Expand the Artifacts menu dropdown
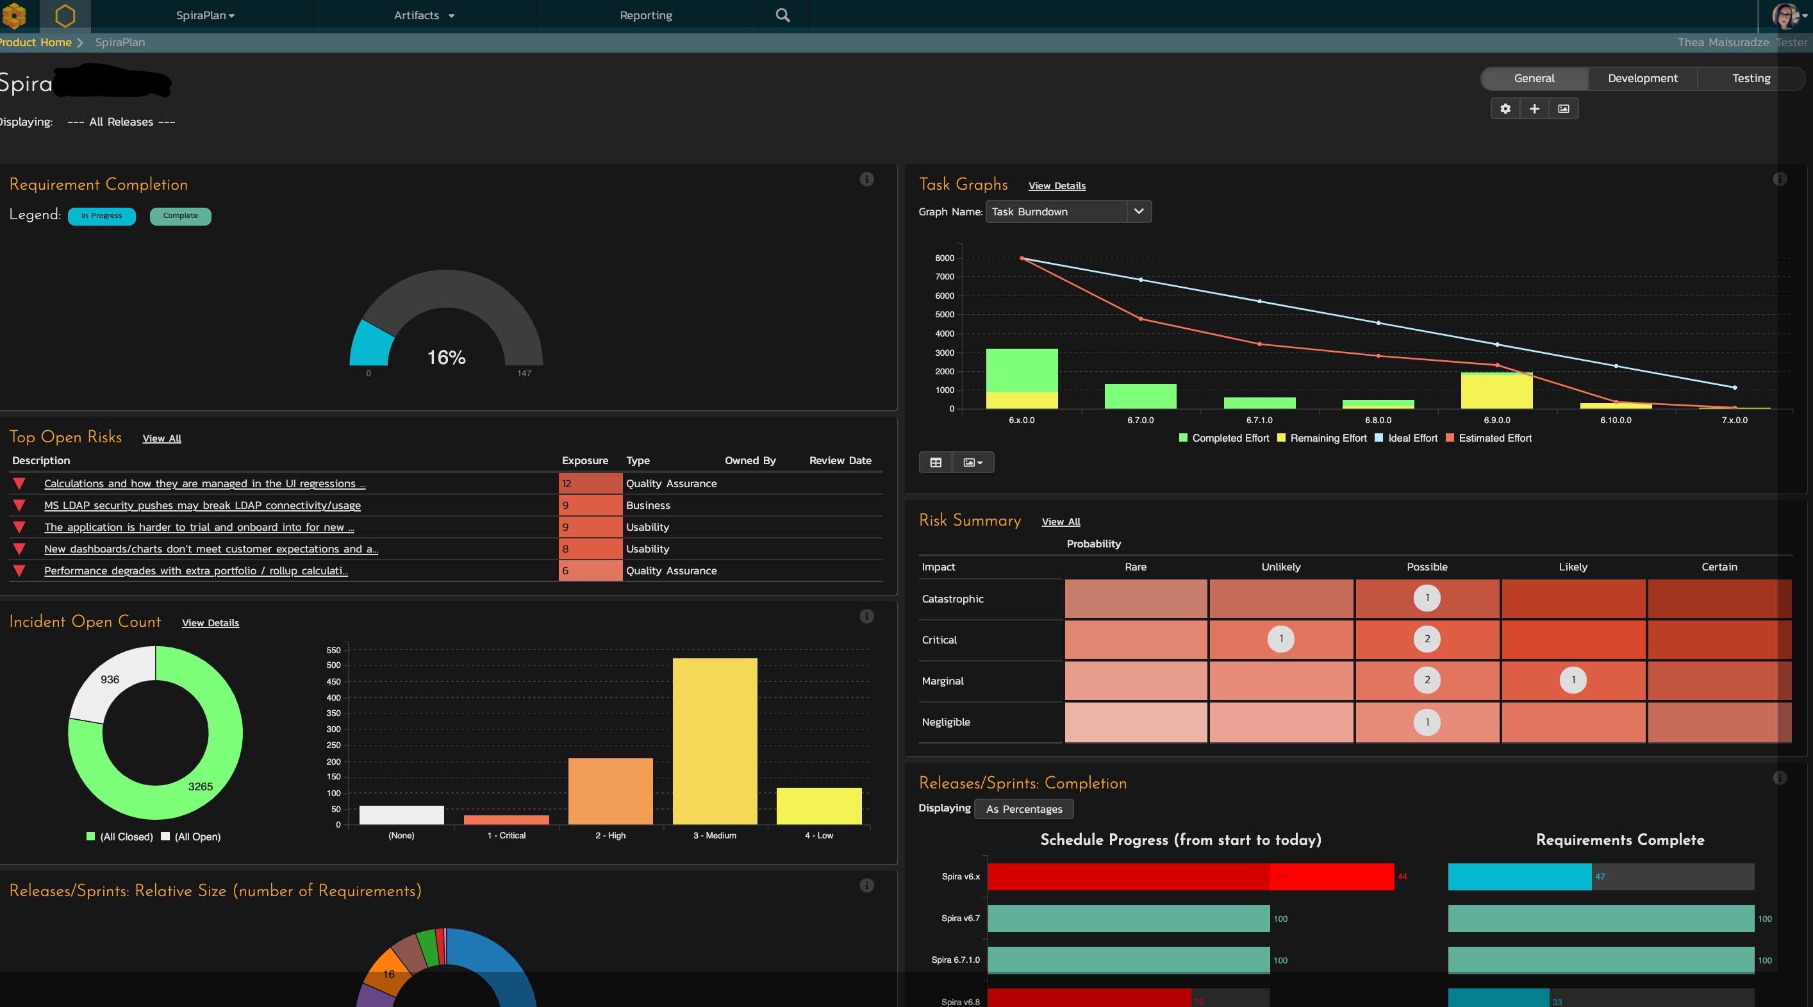The width and height of the screenshot is (1813, 1007). [x=424, y=15]
